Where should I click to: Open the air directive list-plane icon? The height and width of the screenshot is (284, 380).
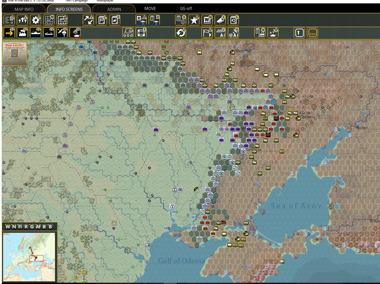154,20
